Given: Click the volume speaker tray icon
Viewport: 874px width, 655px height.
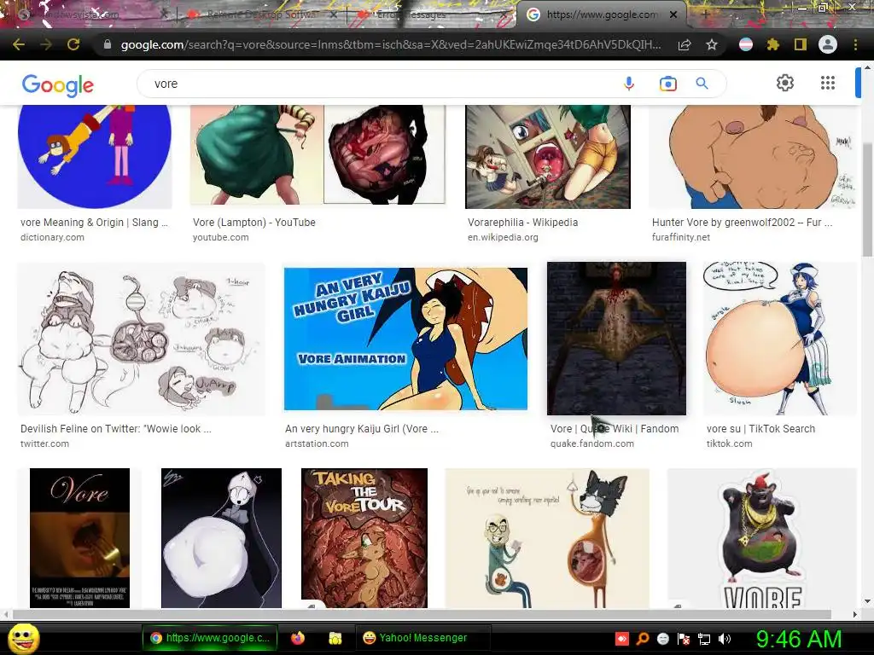Looking at the screenshot, I should point(725,639).
